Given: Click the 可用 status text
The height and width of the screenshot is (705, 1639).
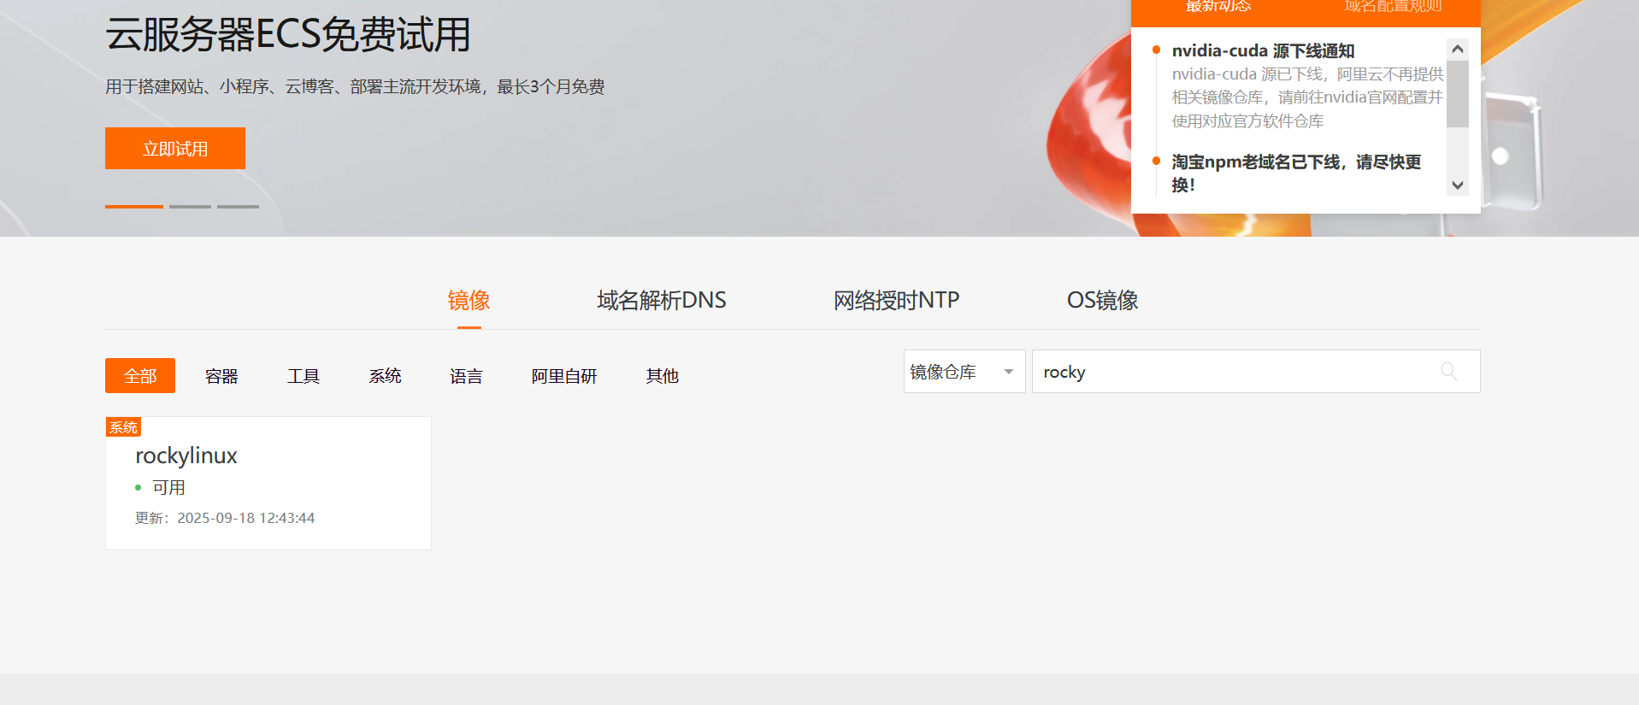Looking at the screenshot, I should [x=168, y=487].
